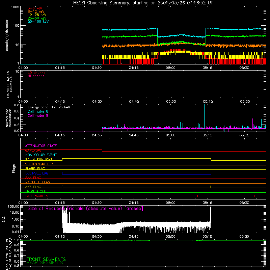Click the last red BAD_PACKETS marker
This screenshot has height=270, width=270.
(x=254, y=196)
